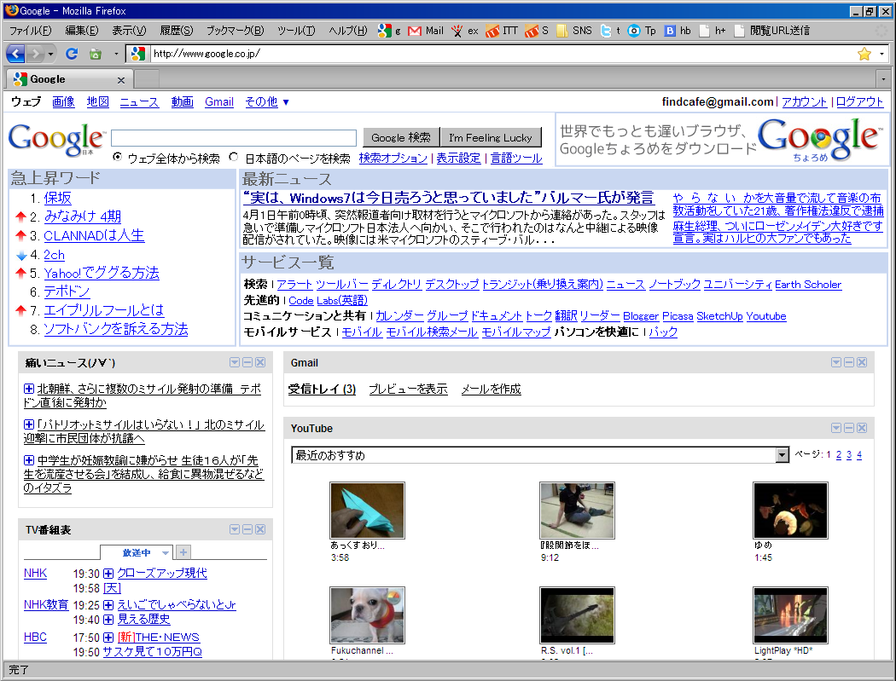Viewport: 896px width, 681px height.
Task: Expand the 北朝鮮 missile news item
Action: [28, 389]
